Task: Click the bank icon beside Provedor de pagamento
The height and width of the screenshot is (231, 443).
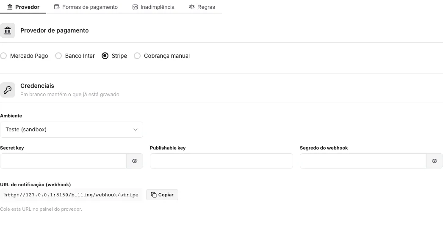Action: click(8, 30)
